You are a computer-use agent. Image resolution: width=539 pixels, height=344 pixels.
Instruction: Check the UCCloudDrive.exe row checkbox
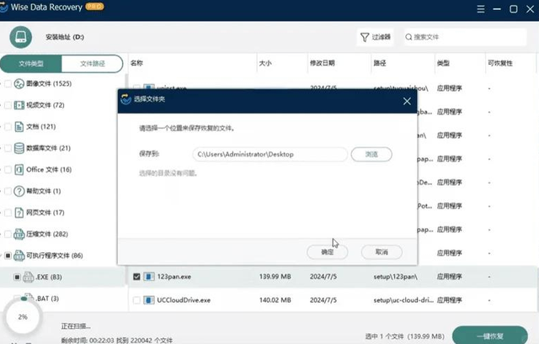click(136, 300)
